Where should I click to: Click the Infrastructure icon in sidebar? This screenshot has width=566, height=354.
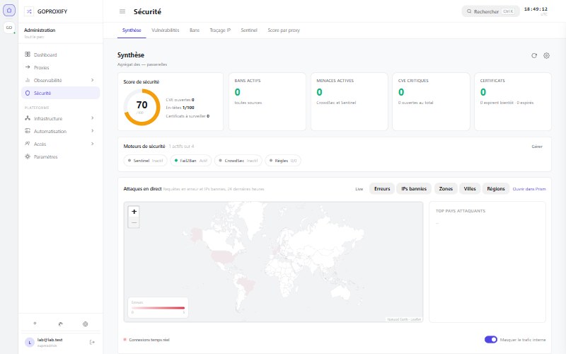point(28,118)
